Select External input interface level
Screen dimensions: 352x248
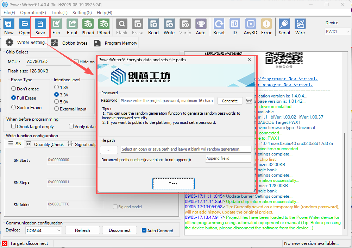coord(57,109)
